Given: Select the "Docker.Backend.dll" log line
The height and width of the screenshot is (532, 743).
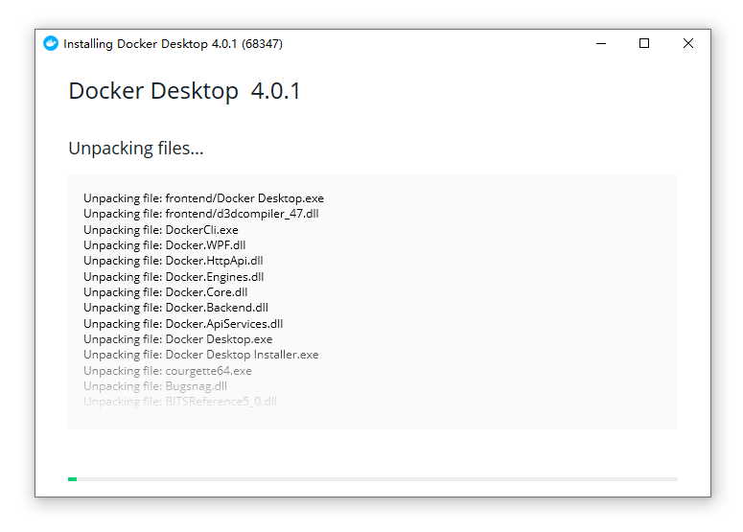Looking at the screenshot, I should tap(175, 308).
